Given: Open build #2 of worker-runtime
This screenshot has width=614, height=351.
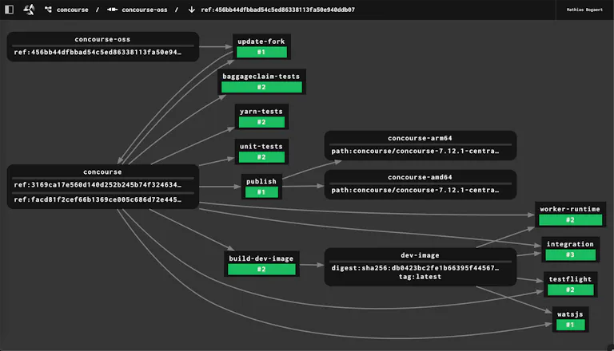Looking at the screenshot, I should pos(570,220).
